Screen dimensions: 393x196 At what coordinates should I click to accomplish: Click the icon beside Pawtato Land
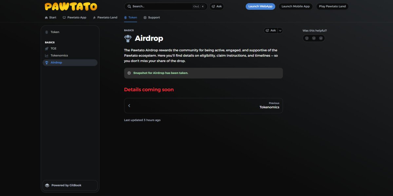(94, 18)
